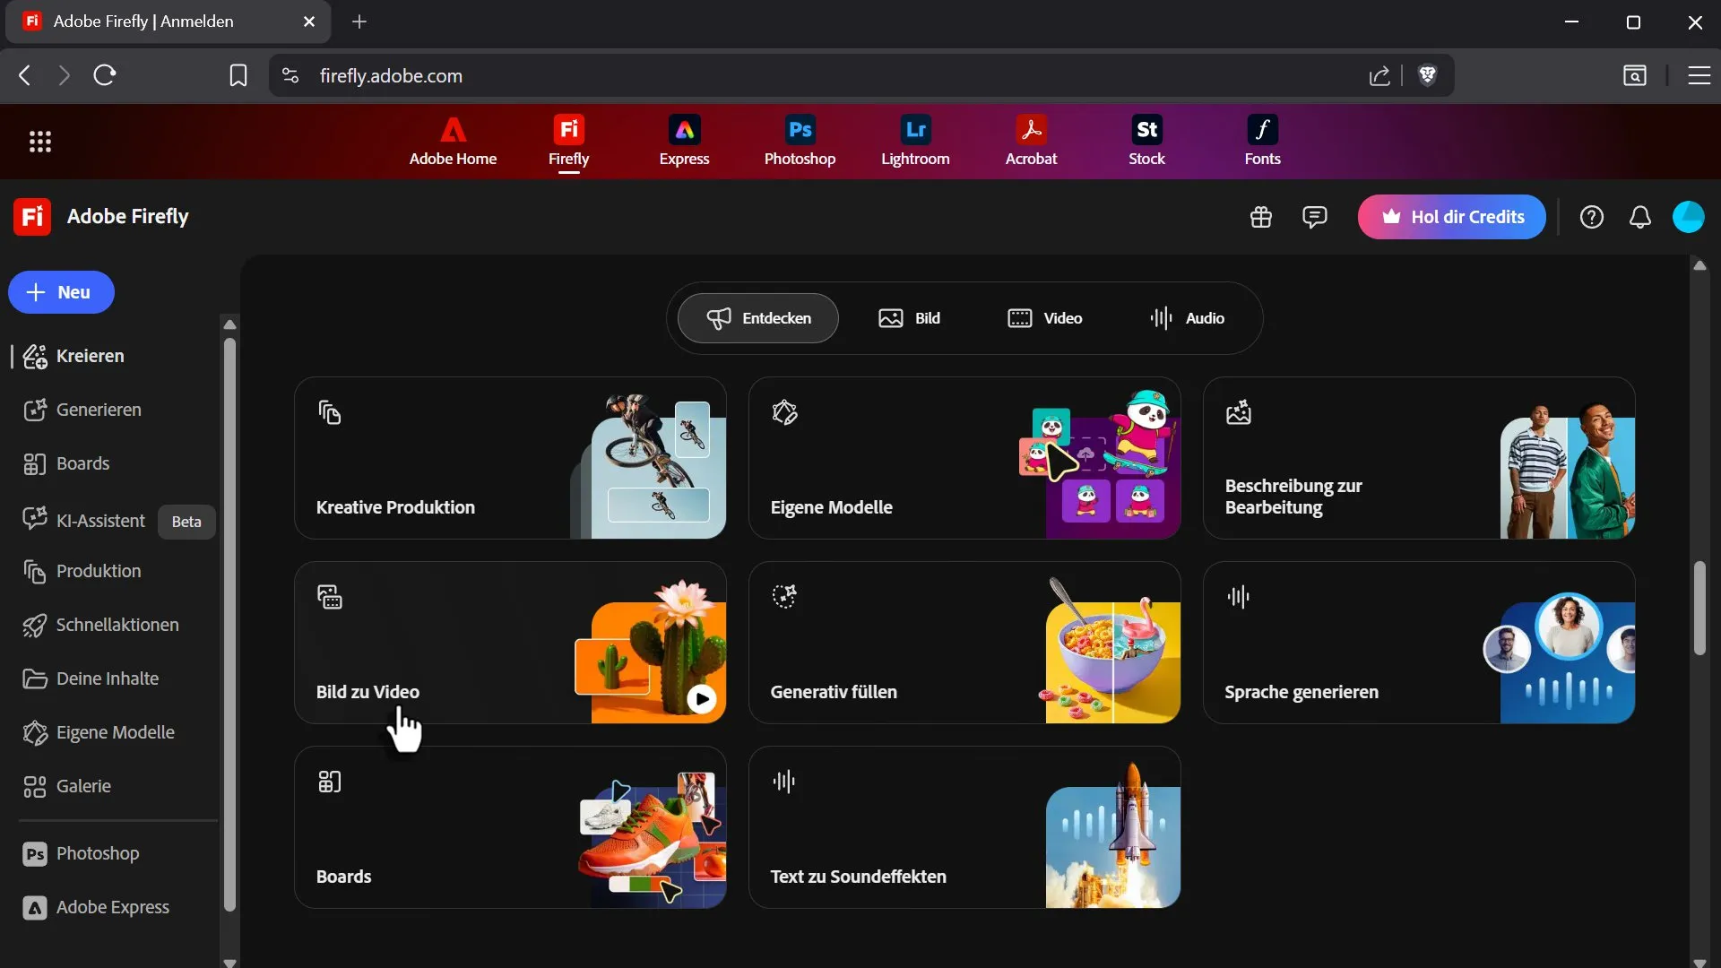1721x968 pixels.
Task: Click the Adobe Firefly logo
Action: pyautogui.click(x=32, y=217)
